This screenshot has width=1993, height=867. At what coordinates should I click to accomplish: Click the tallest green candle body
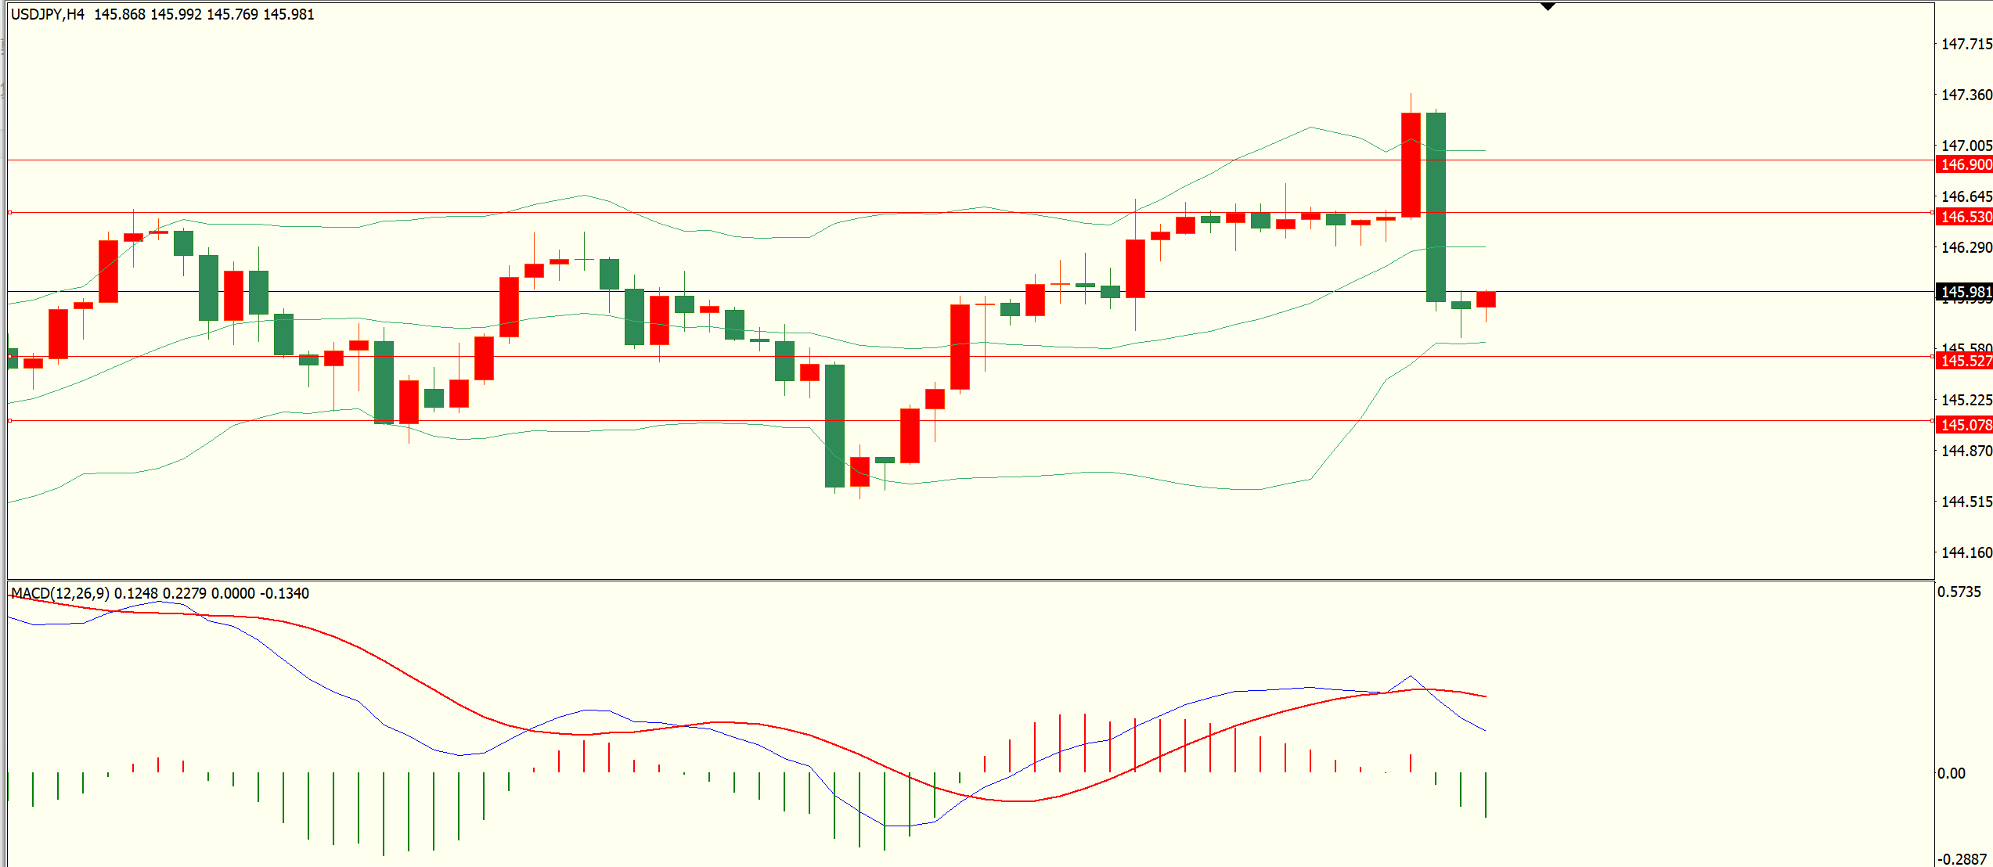tap(1436, 207)
